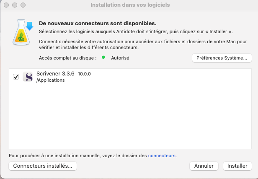Click the /Applications path text
This screenshot has height=179, width=258.
(x=51, y=80)
